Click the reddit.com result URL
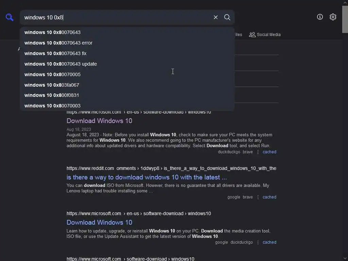 [x=171, y=169]
